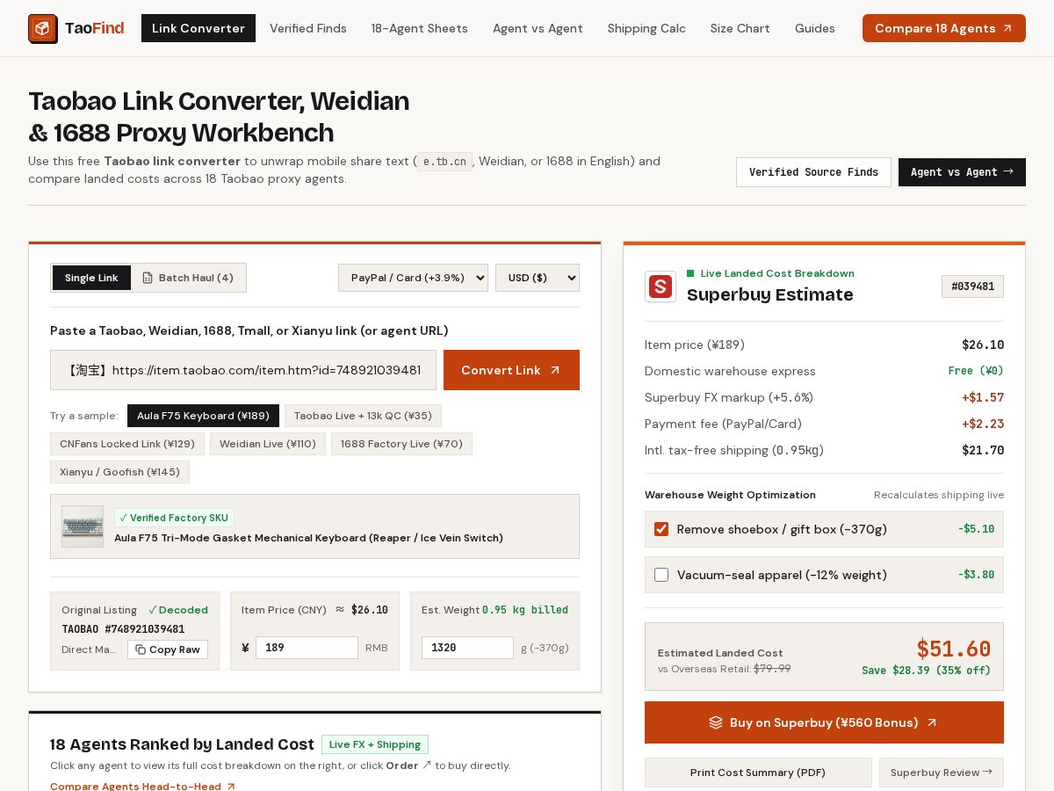Switch to the Batch Haul (4) tab

188,278
